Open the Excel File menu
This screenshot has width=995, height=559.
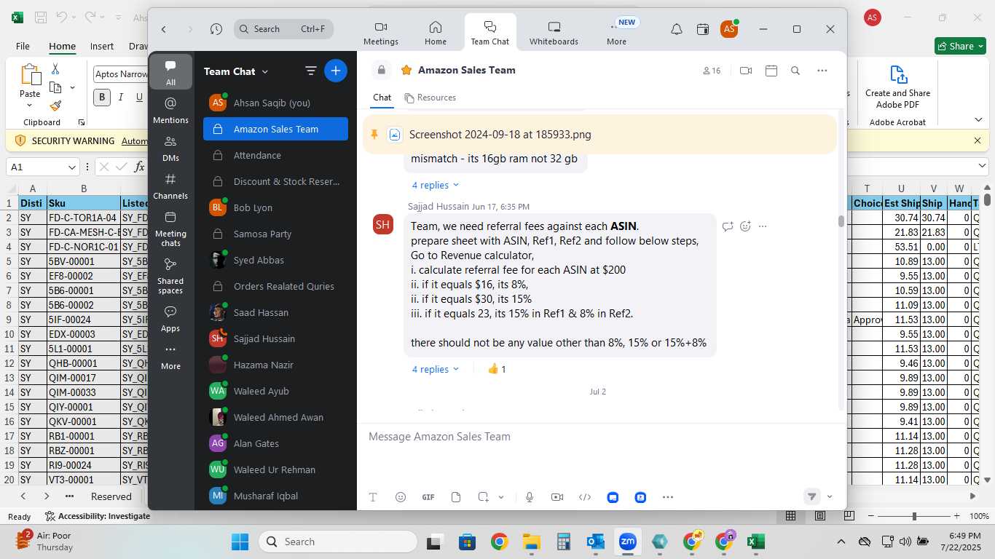[23, 46]
